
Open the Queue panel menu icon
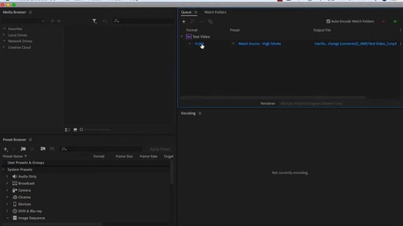[x=196, y=13]
